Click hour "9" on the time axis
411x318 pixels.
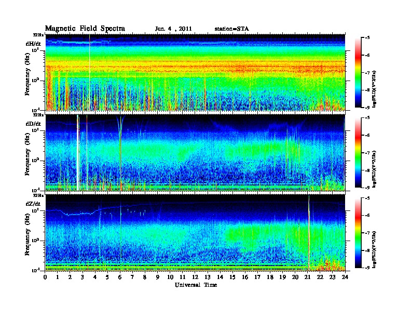pyautogui.click(x=158, y=277)
